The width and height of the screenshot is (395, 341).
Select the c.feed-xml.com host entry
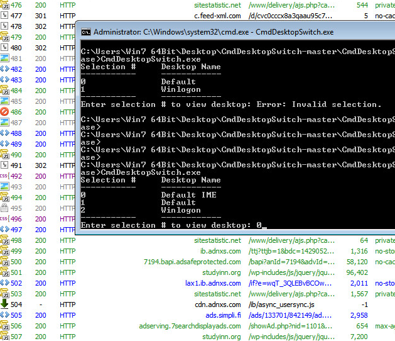click(x=217, y=16)
